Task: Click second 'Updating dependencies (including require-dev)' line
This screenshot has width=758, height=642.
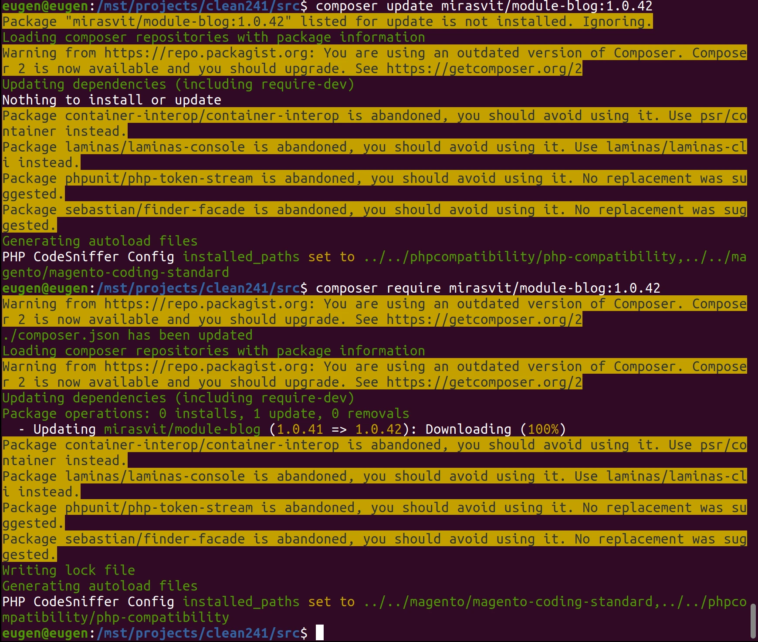Action: click(x=178, y=398)
